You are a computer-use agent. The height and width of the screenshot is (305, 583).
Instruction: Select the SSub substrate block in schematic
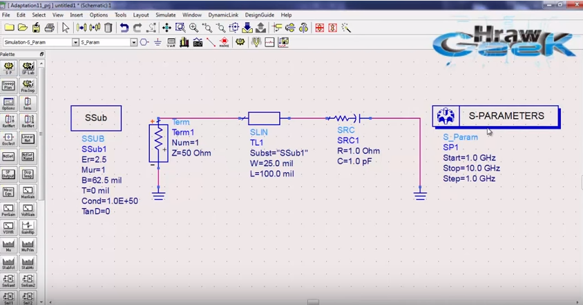point(96,118)
